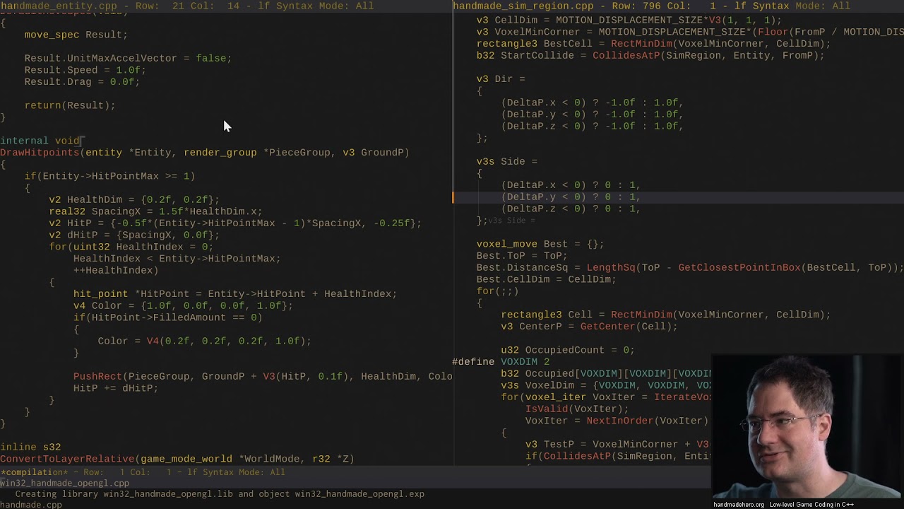Click 'for(voxel_iter VoxIter' line
Image resolution: width=904 pixels, height=509 pixels.
click(607, 397)
